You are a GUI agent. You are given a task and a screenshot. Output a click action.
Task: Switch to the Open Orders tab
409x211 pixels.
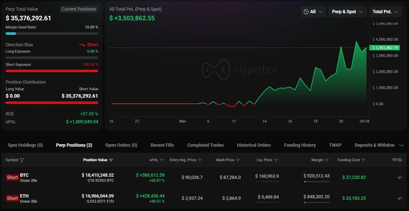tap(121, 145)
